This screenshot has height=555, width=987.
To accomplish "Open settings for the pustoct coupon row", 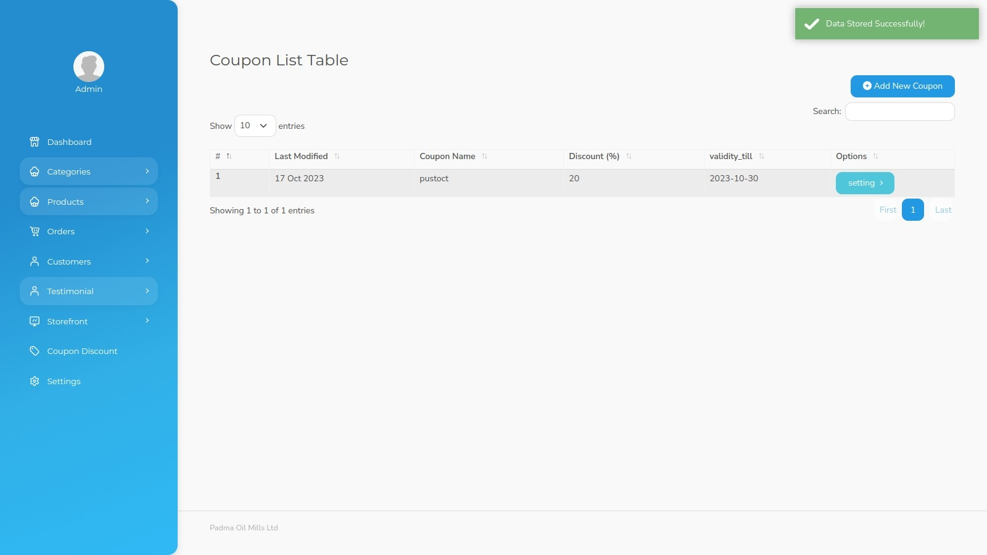I will click(x=864, y=183).
